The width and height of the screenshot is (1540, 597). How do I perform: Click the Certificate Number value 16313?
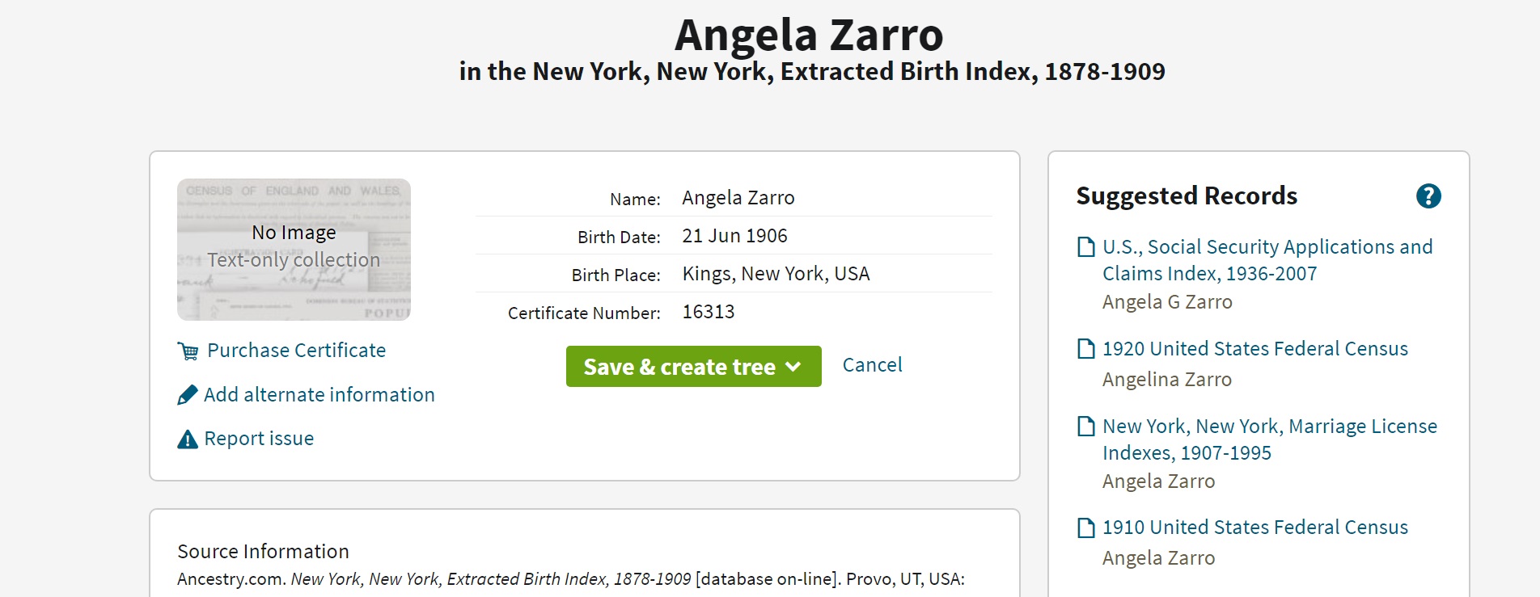coord(709,312)
